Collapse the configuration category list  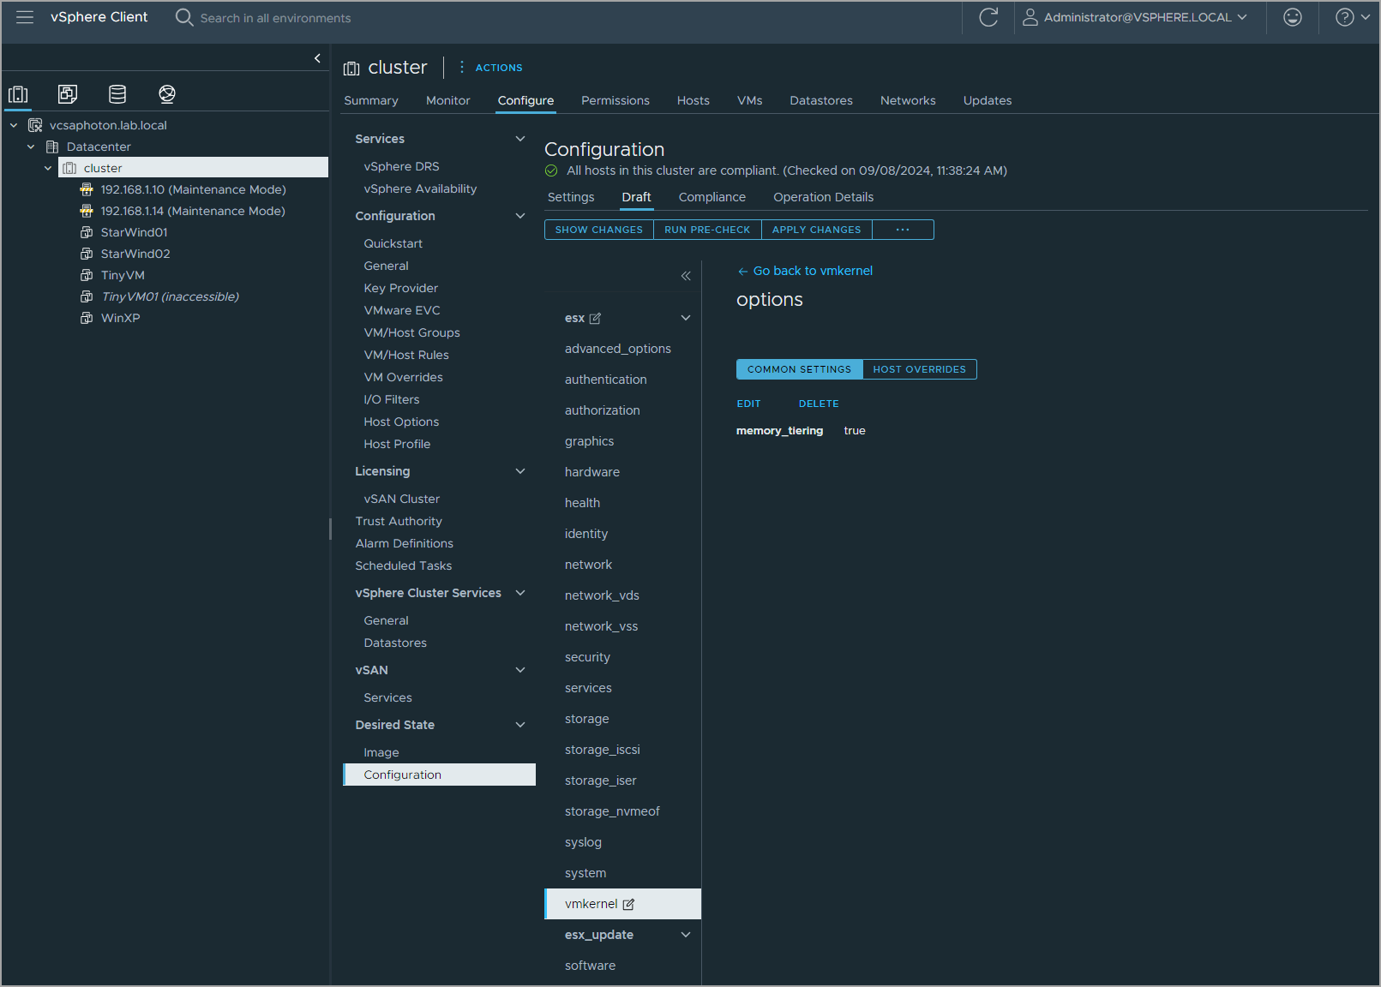pyautogui.click(x=686, y=276)
